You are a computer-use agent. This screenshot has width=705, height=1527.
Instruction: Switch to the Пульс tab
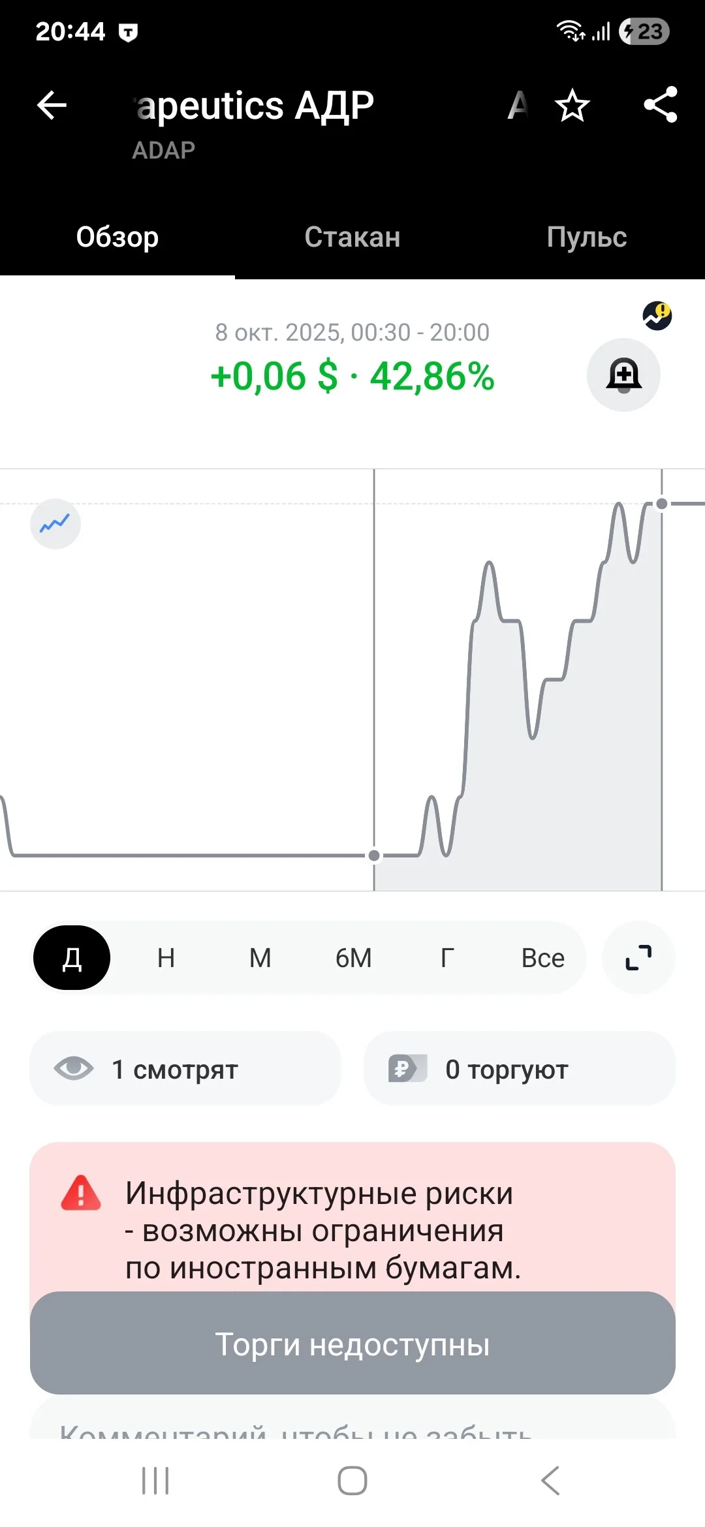pyautogui.click(x=587, y=237)
